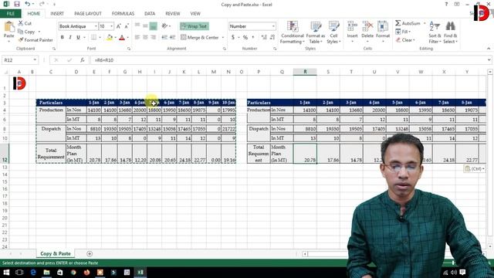Apply the red Font Color swatch
This screenshot has height=278, width=494.
coord(122,38)
